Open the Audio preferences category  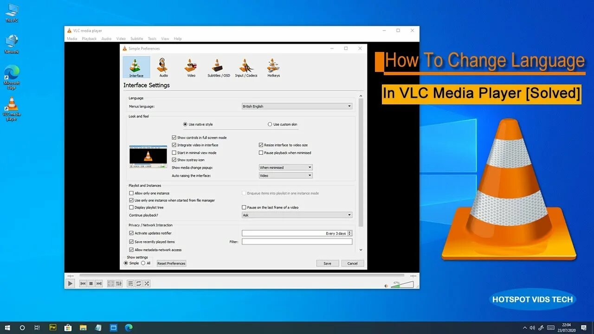[163, 67]
